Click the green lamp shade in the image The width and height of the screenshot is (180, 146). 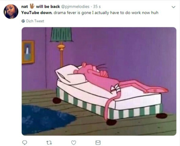click(x=61, y=34)
